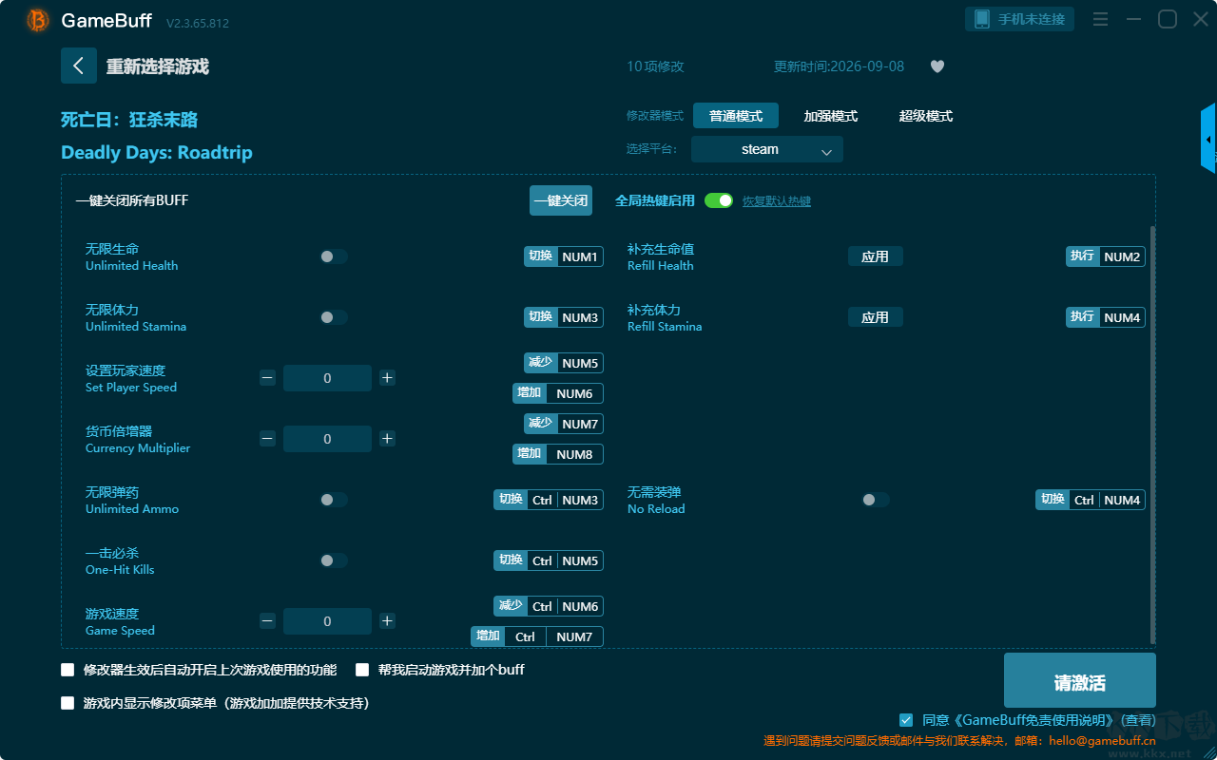This screenshot has height=760, width=1217.
Task: Apply Refill Health
Action: click(x=876, y=256)
